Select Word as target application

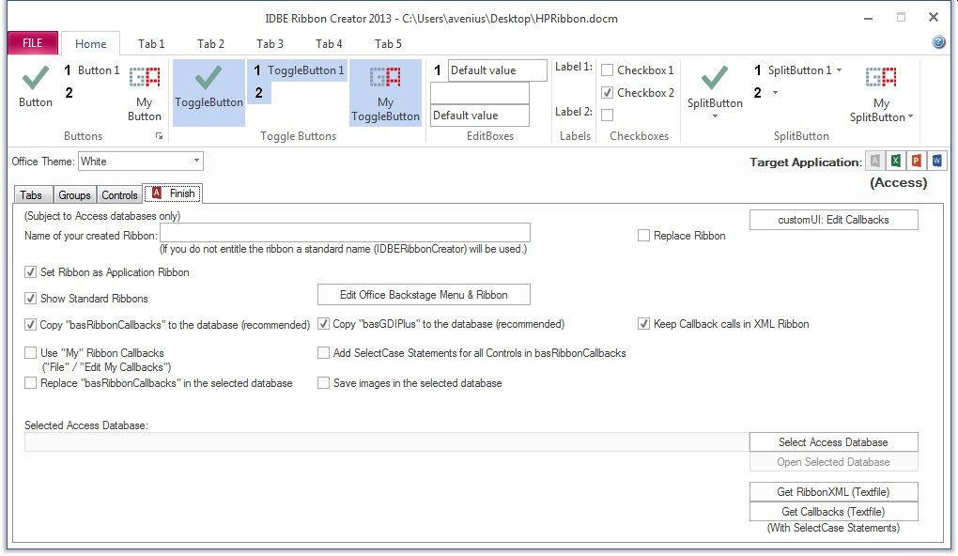coord(936,161)
